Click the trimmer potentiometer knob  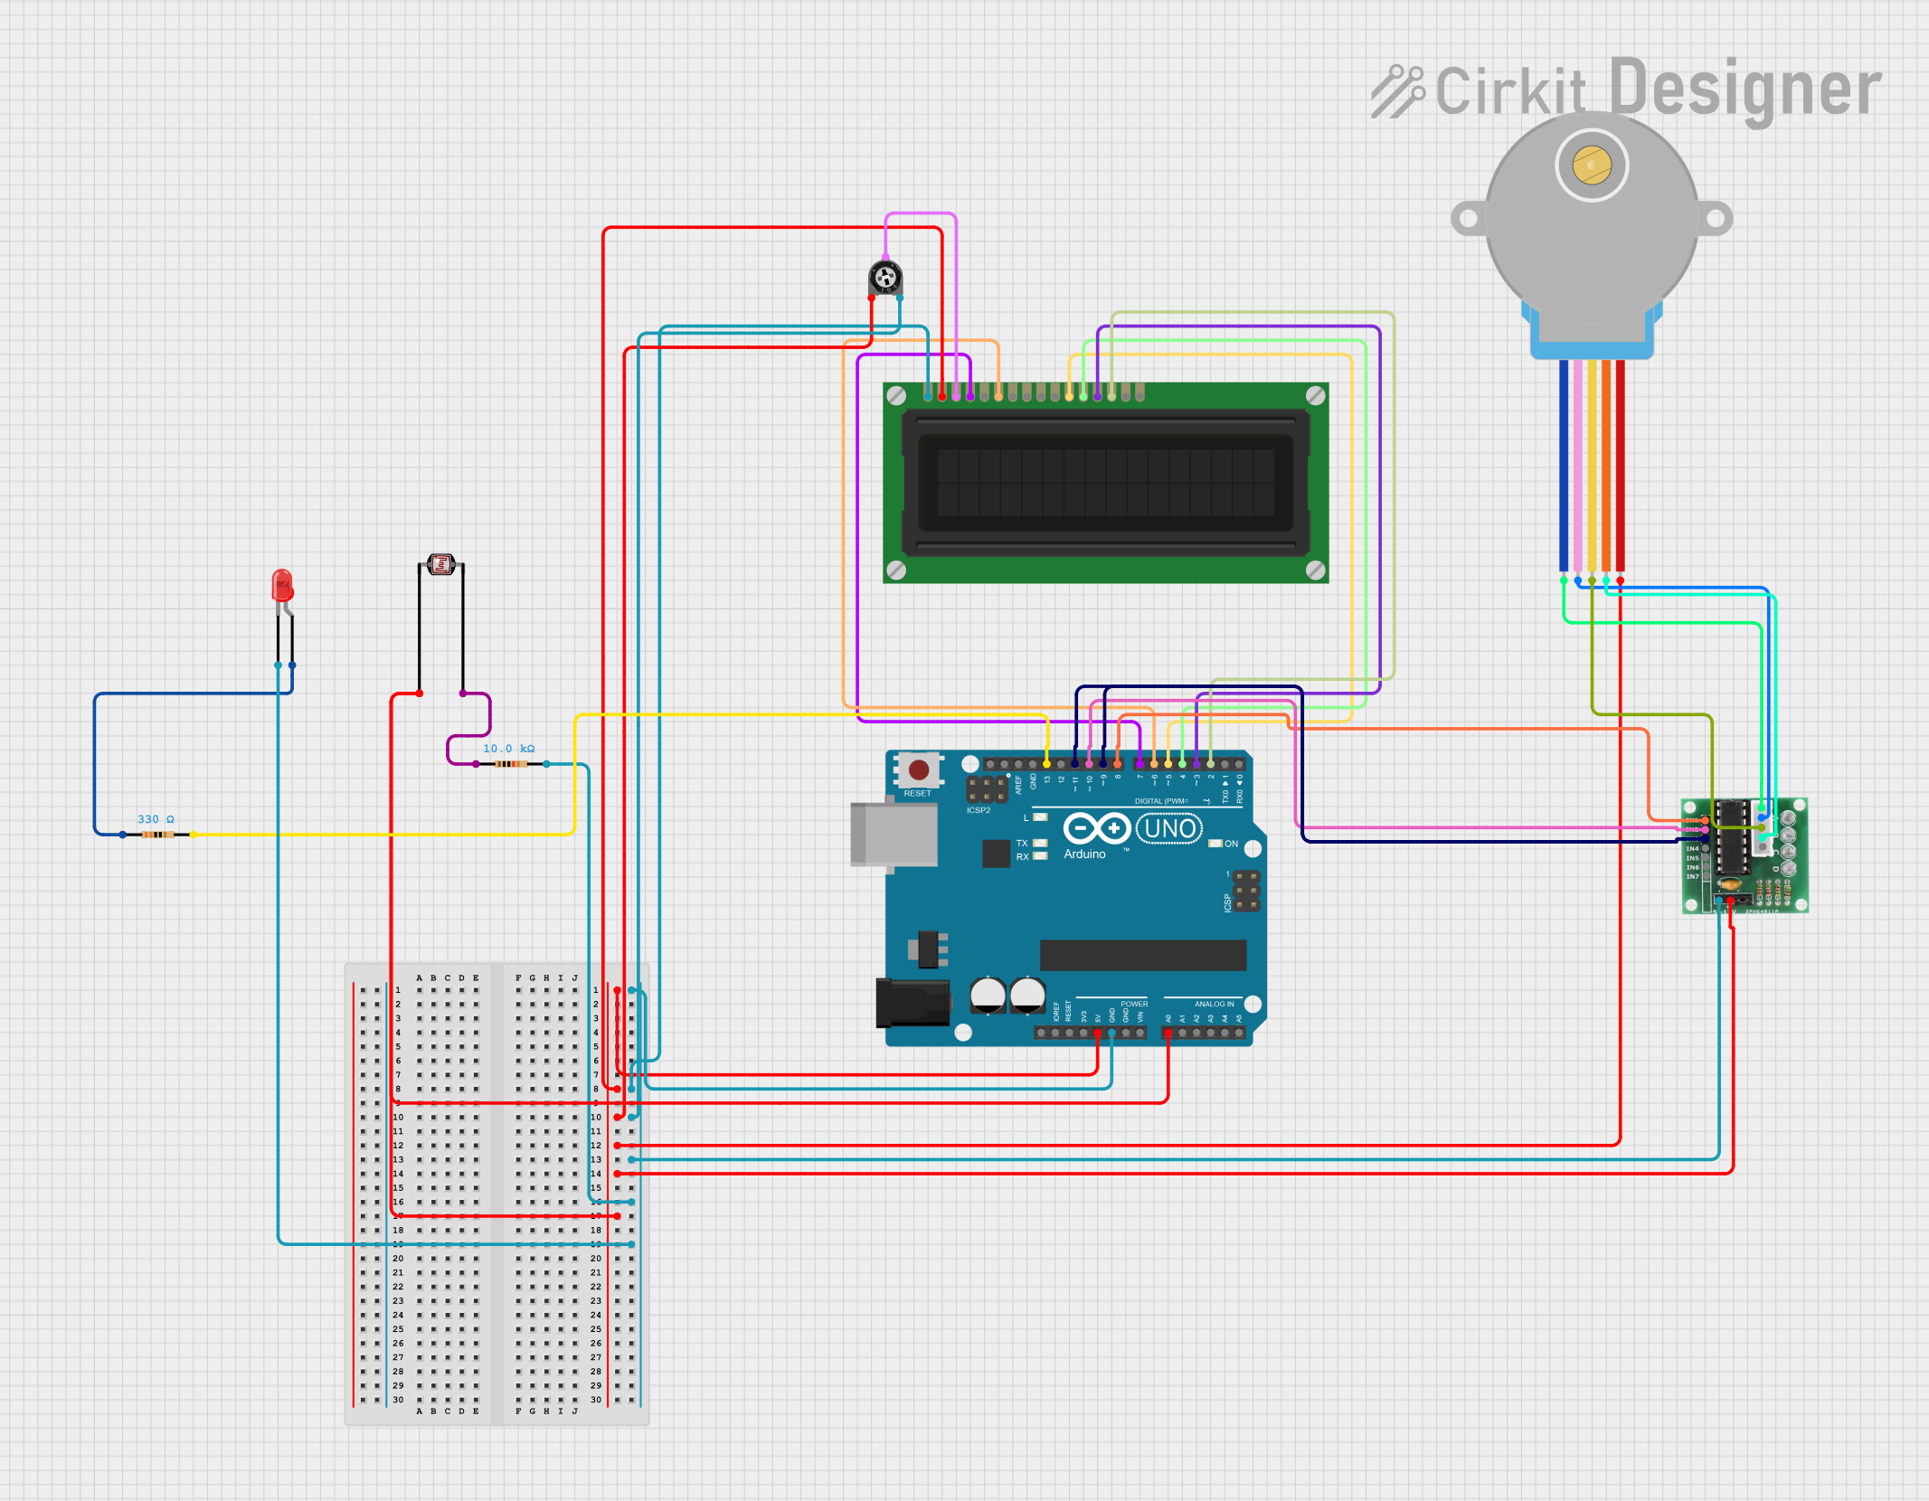pyautogui.click(x=885, y=278)
